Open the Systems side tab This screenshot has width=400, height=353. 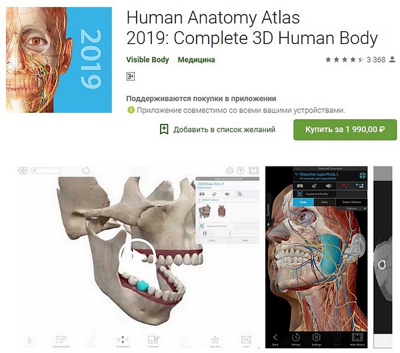pos(268,210)
